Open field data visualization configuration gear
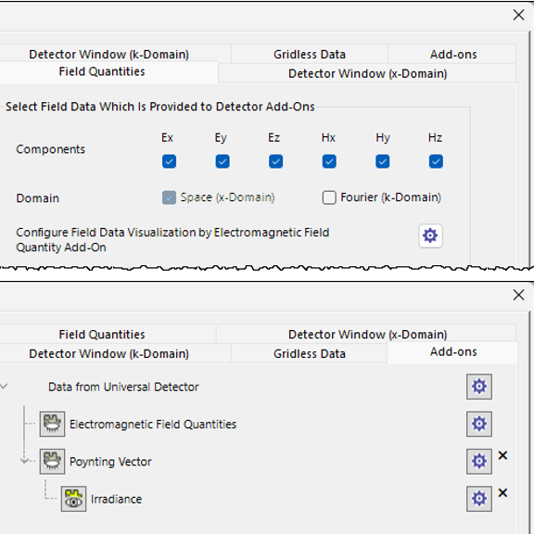 (x=430, y=235)
